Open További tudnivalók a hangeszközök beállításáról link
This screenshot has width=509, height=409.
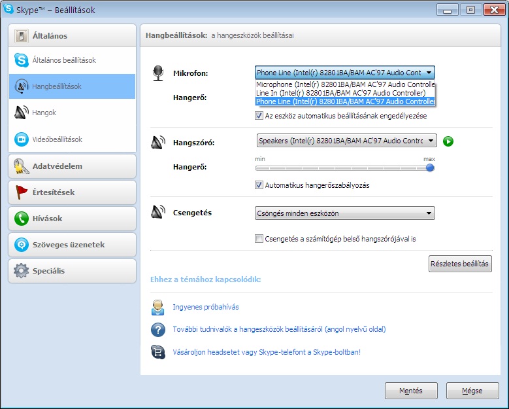tap(279, 329)
